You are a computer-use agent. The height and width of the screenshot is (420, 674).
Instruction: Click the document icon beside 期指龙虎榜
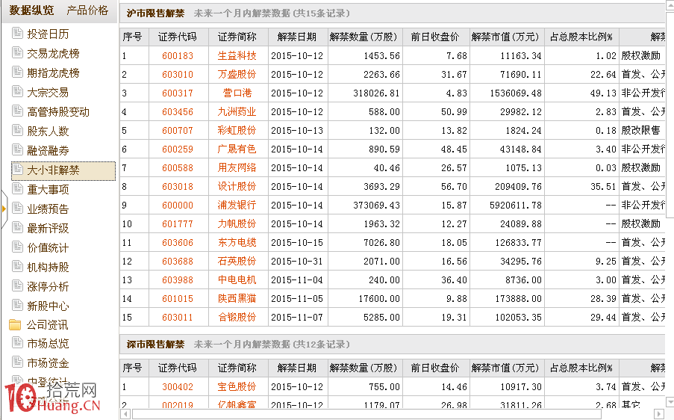coord(17,72)
